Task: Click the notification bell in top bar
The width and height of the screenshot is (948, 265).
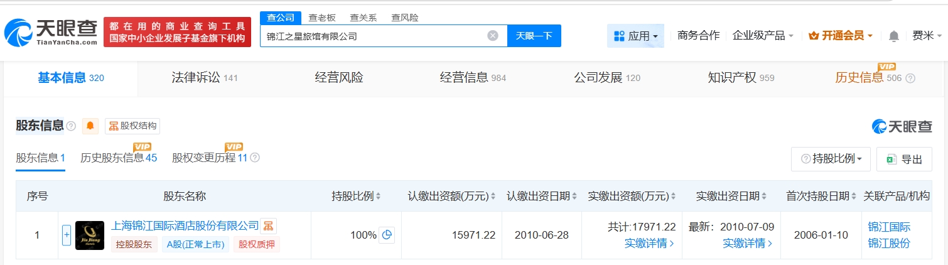Action: (894, 36)
